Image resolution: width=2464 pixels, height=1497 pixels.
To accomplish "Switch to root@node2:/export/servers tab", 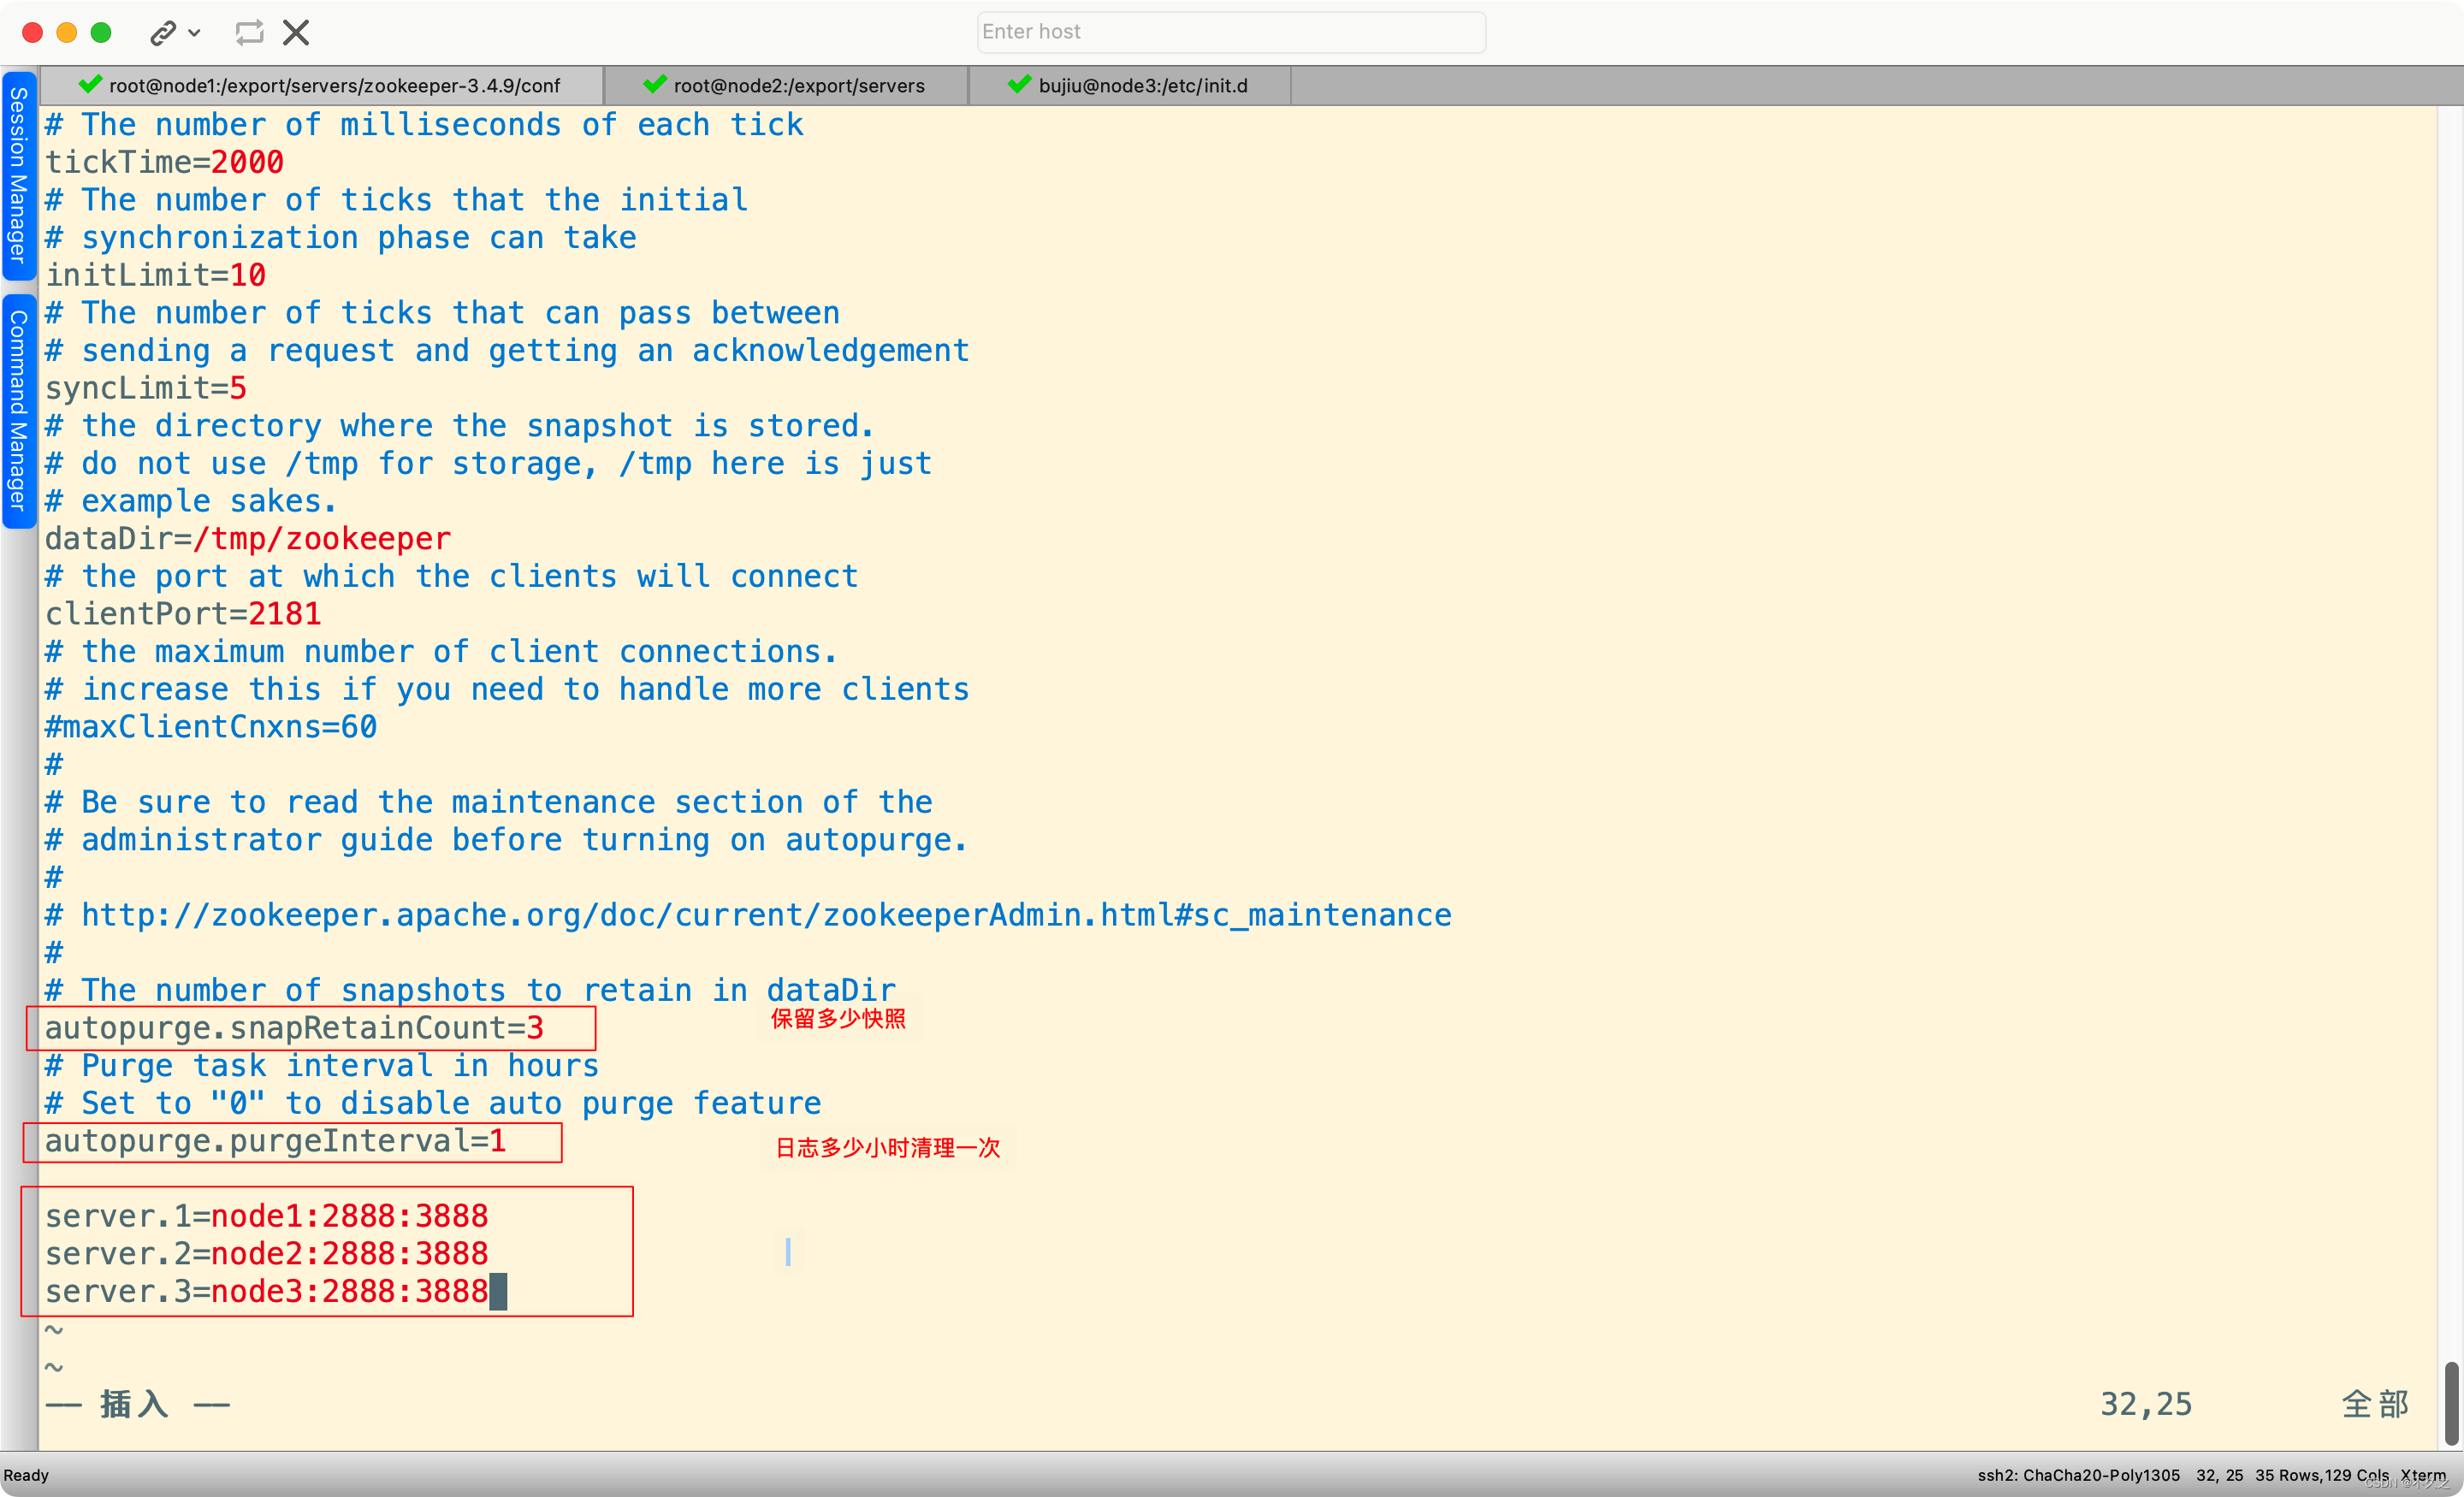I will tap(786, 86).
